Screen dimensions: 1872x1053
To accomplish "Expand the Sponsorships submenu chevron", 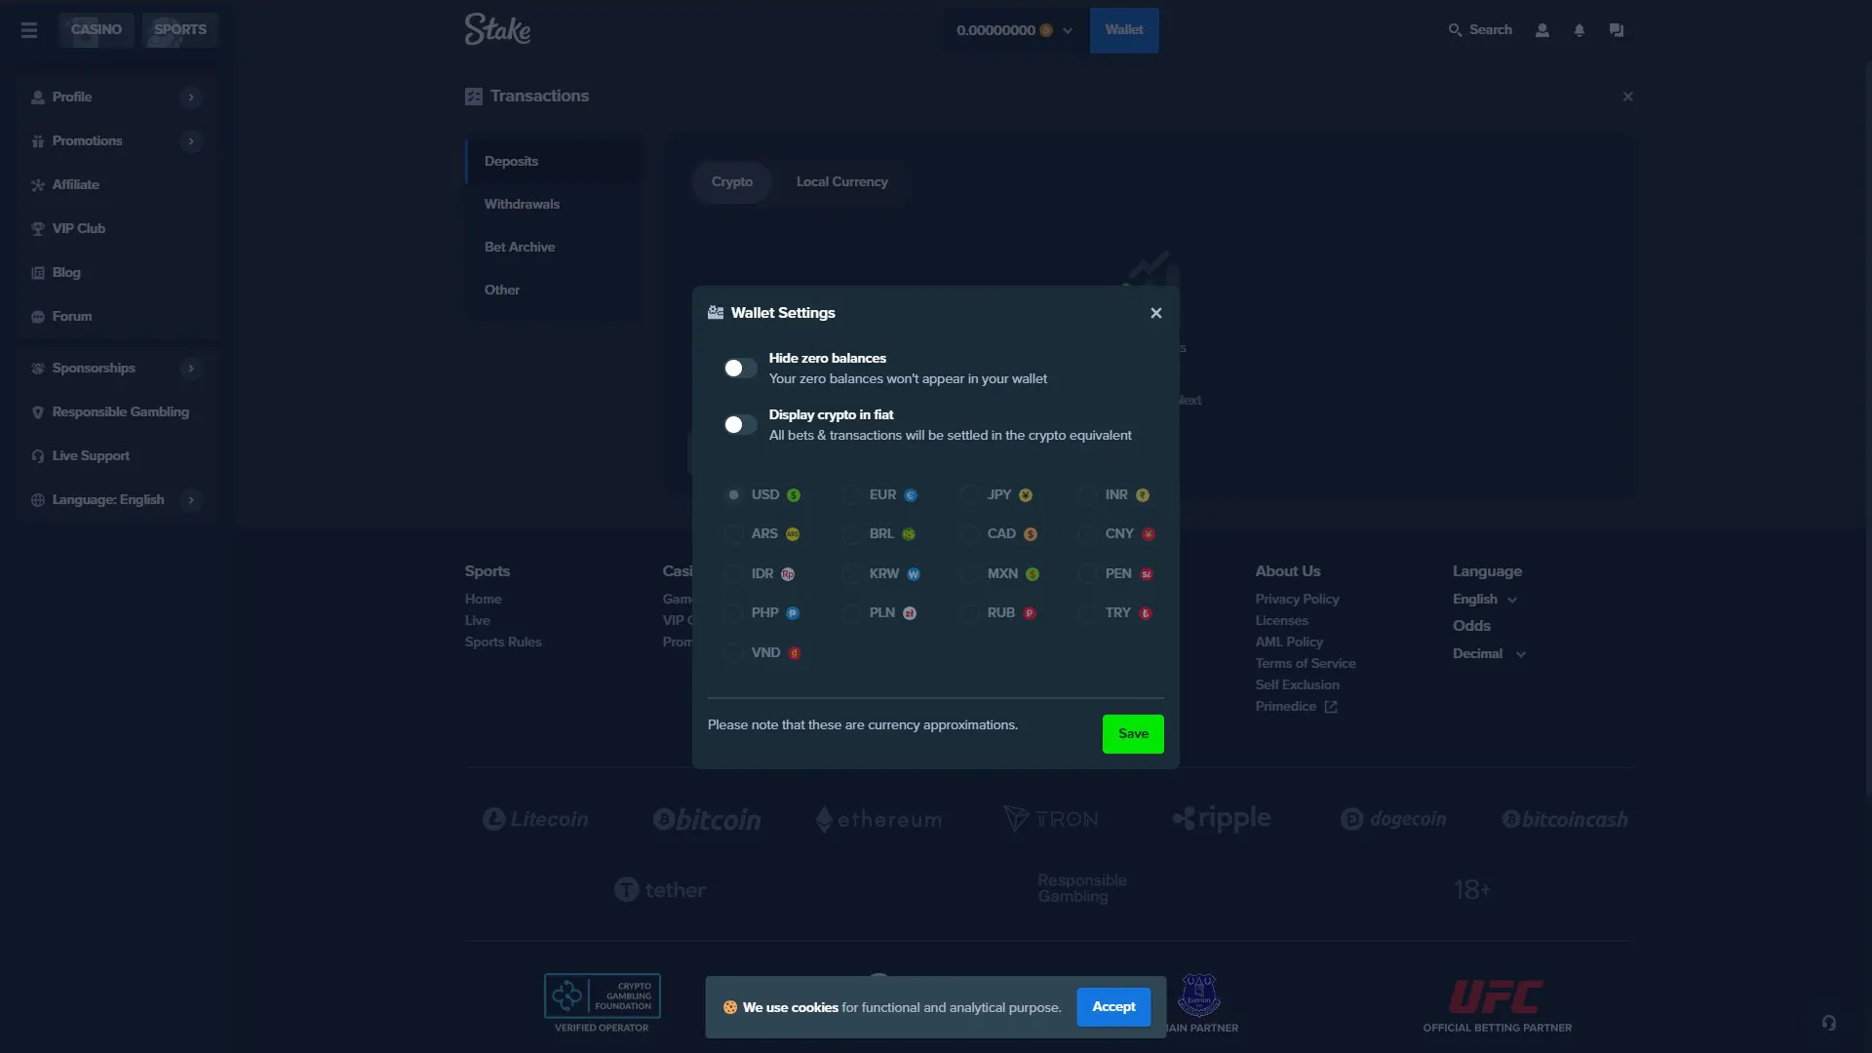I will [191, 369].
